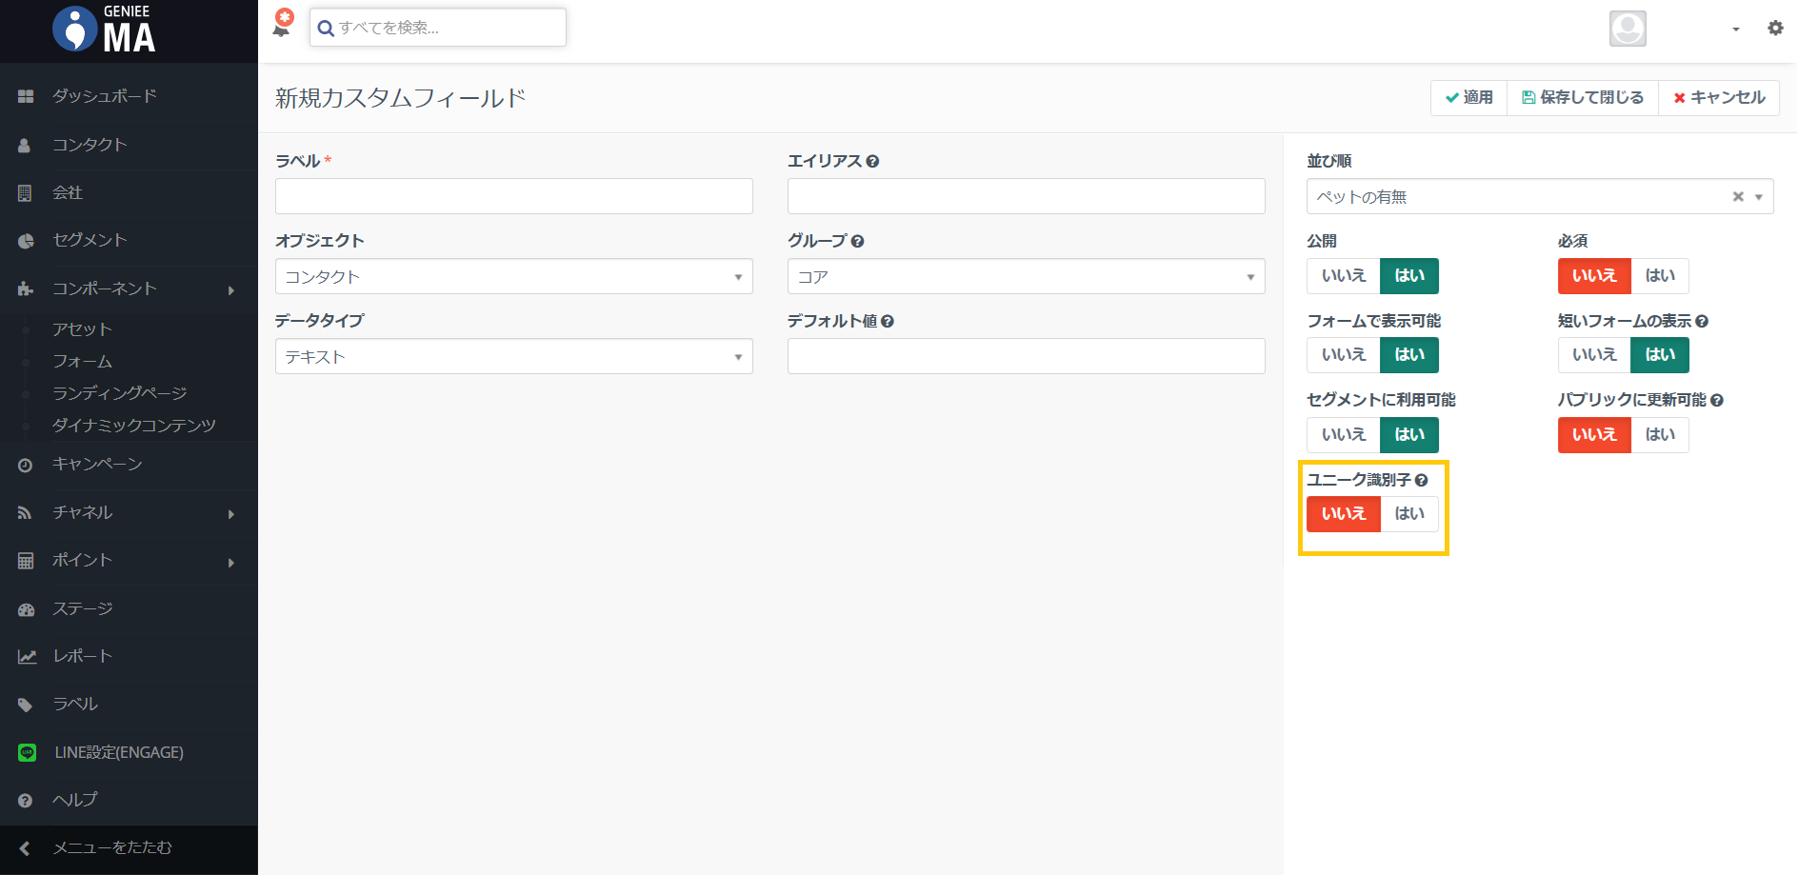
Task: Open キャンペーン in the sidebar
Action: [x=97, y=465]
